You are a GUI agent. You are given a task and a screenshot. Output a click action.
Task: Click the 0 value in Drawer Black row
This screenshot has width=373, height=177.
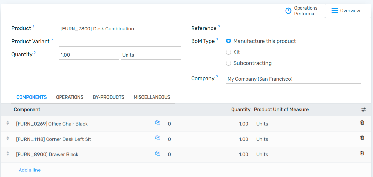[x=169, y=155]
